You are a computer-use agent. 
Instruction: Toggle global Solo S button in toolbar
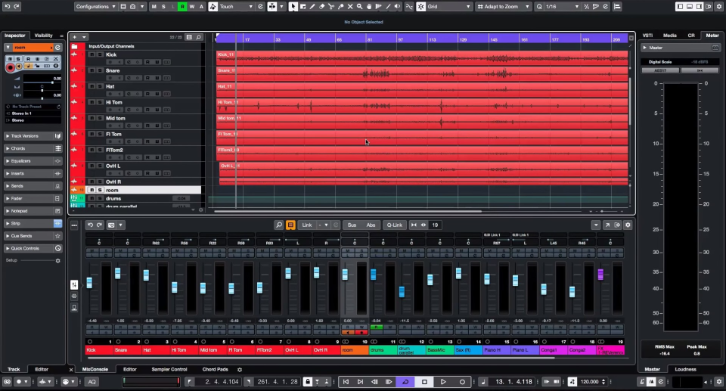(x=163, y=7)
